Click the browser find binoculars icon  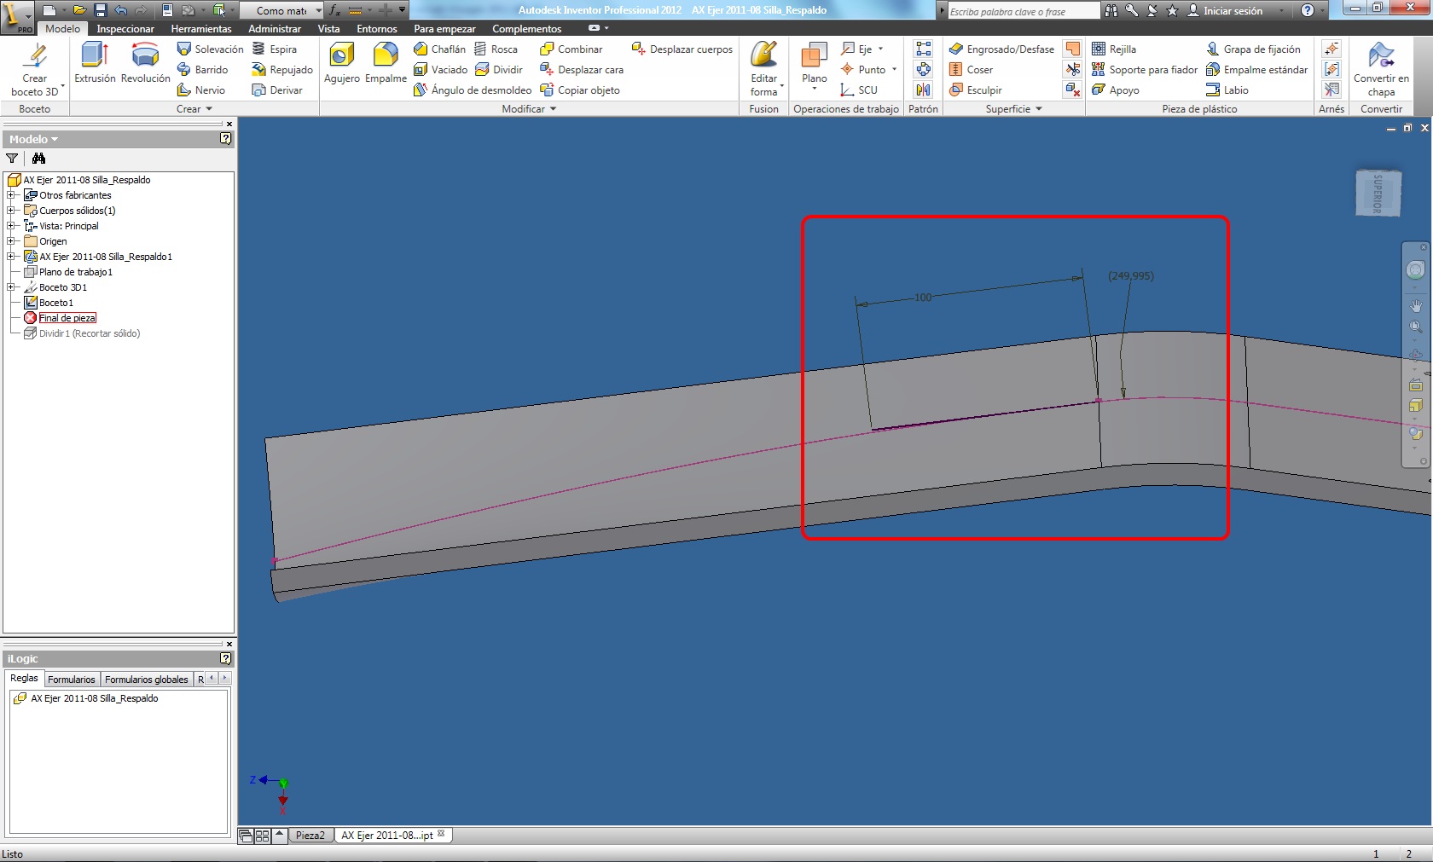click(x=38, y=159)
